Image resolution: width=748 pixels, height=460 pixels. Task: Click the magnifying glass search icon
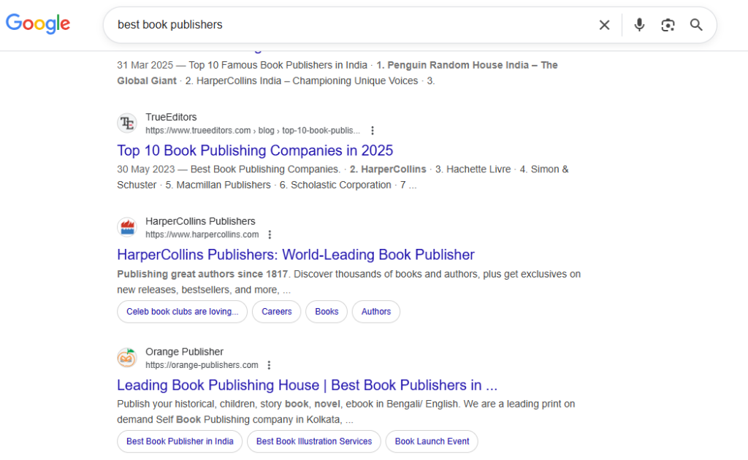696,25
